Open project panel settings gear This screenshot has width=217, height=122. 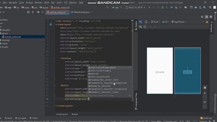click(x=38, y=12)
